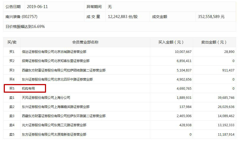The height and width of the screenshot is (141, 238).
Task: Select the 日价格振幅达到16.69% reason text
Action: coord(25,27)
